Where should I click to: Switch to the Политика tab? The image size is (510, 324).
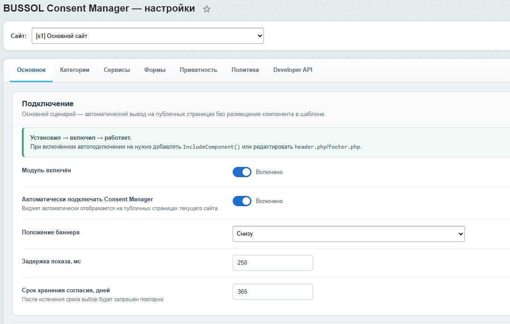(245, 70)
